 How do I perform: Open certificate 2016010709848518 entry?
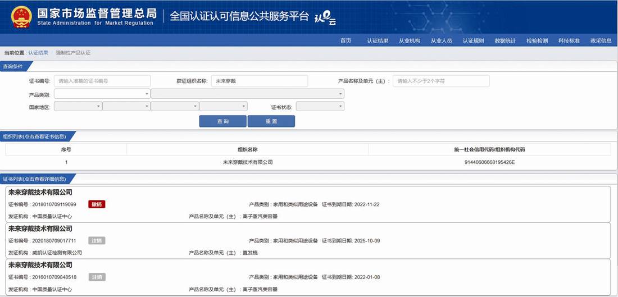tap(309, 277)
